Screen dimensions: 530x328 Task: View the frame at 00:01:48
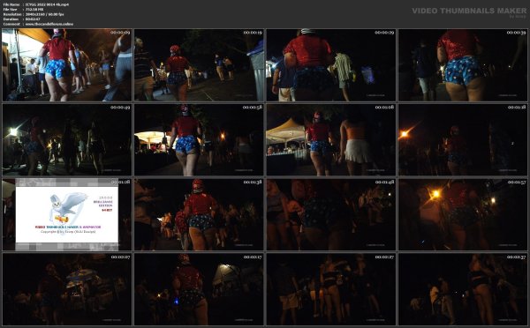(x=331, y=214)
